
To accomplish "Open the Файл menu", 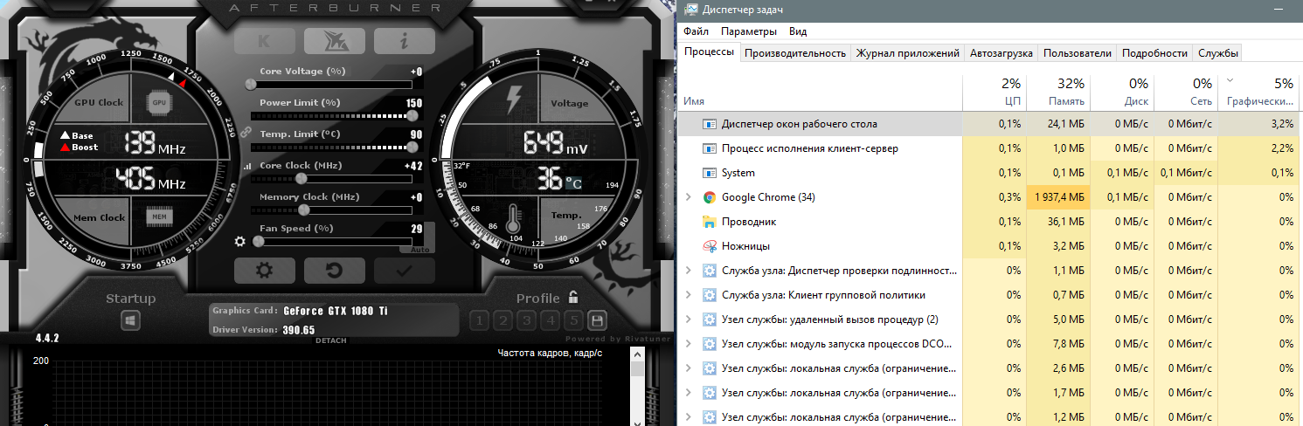I will pos(697,31).
